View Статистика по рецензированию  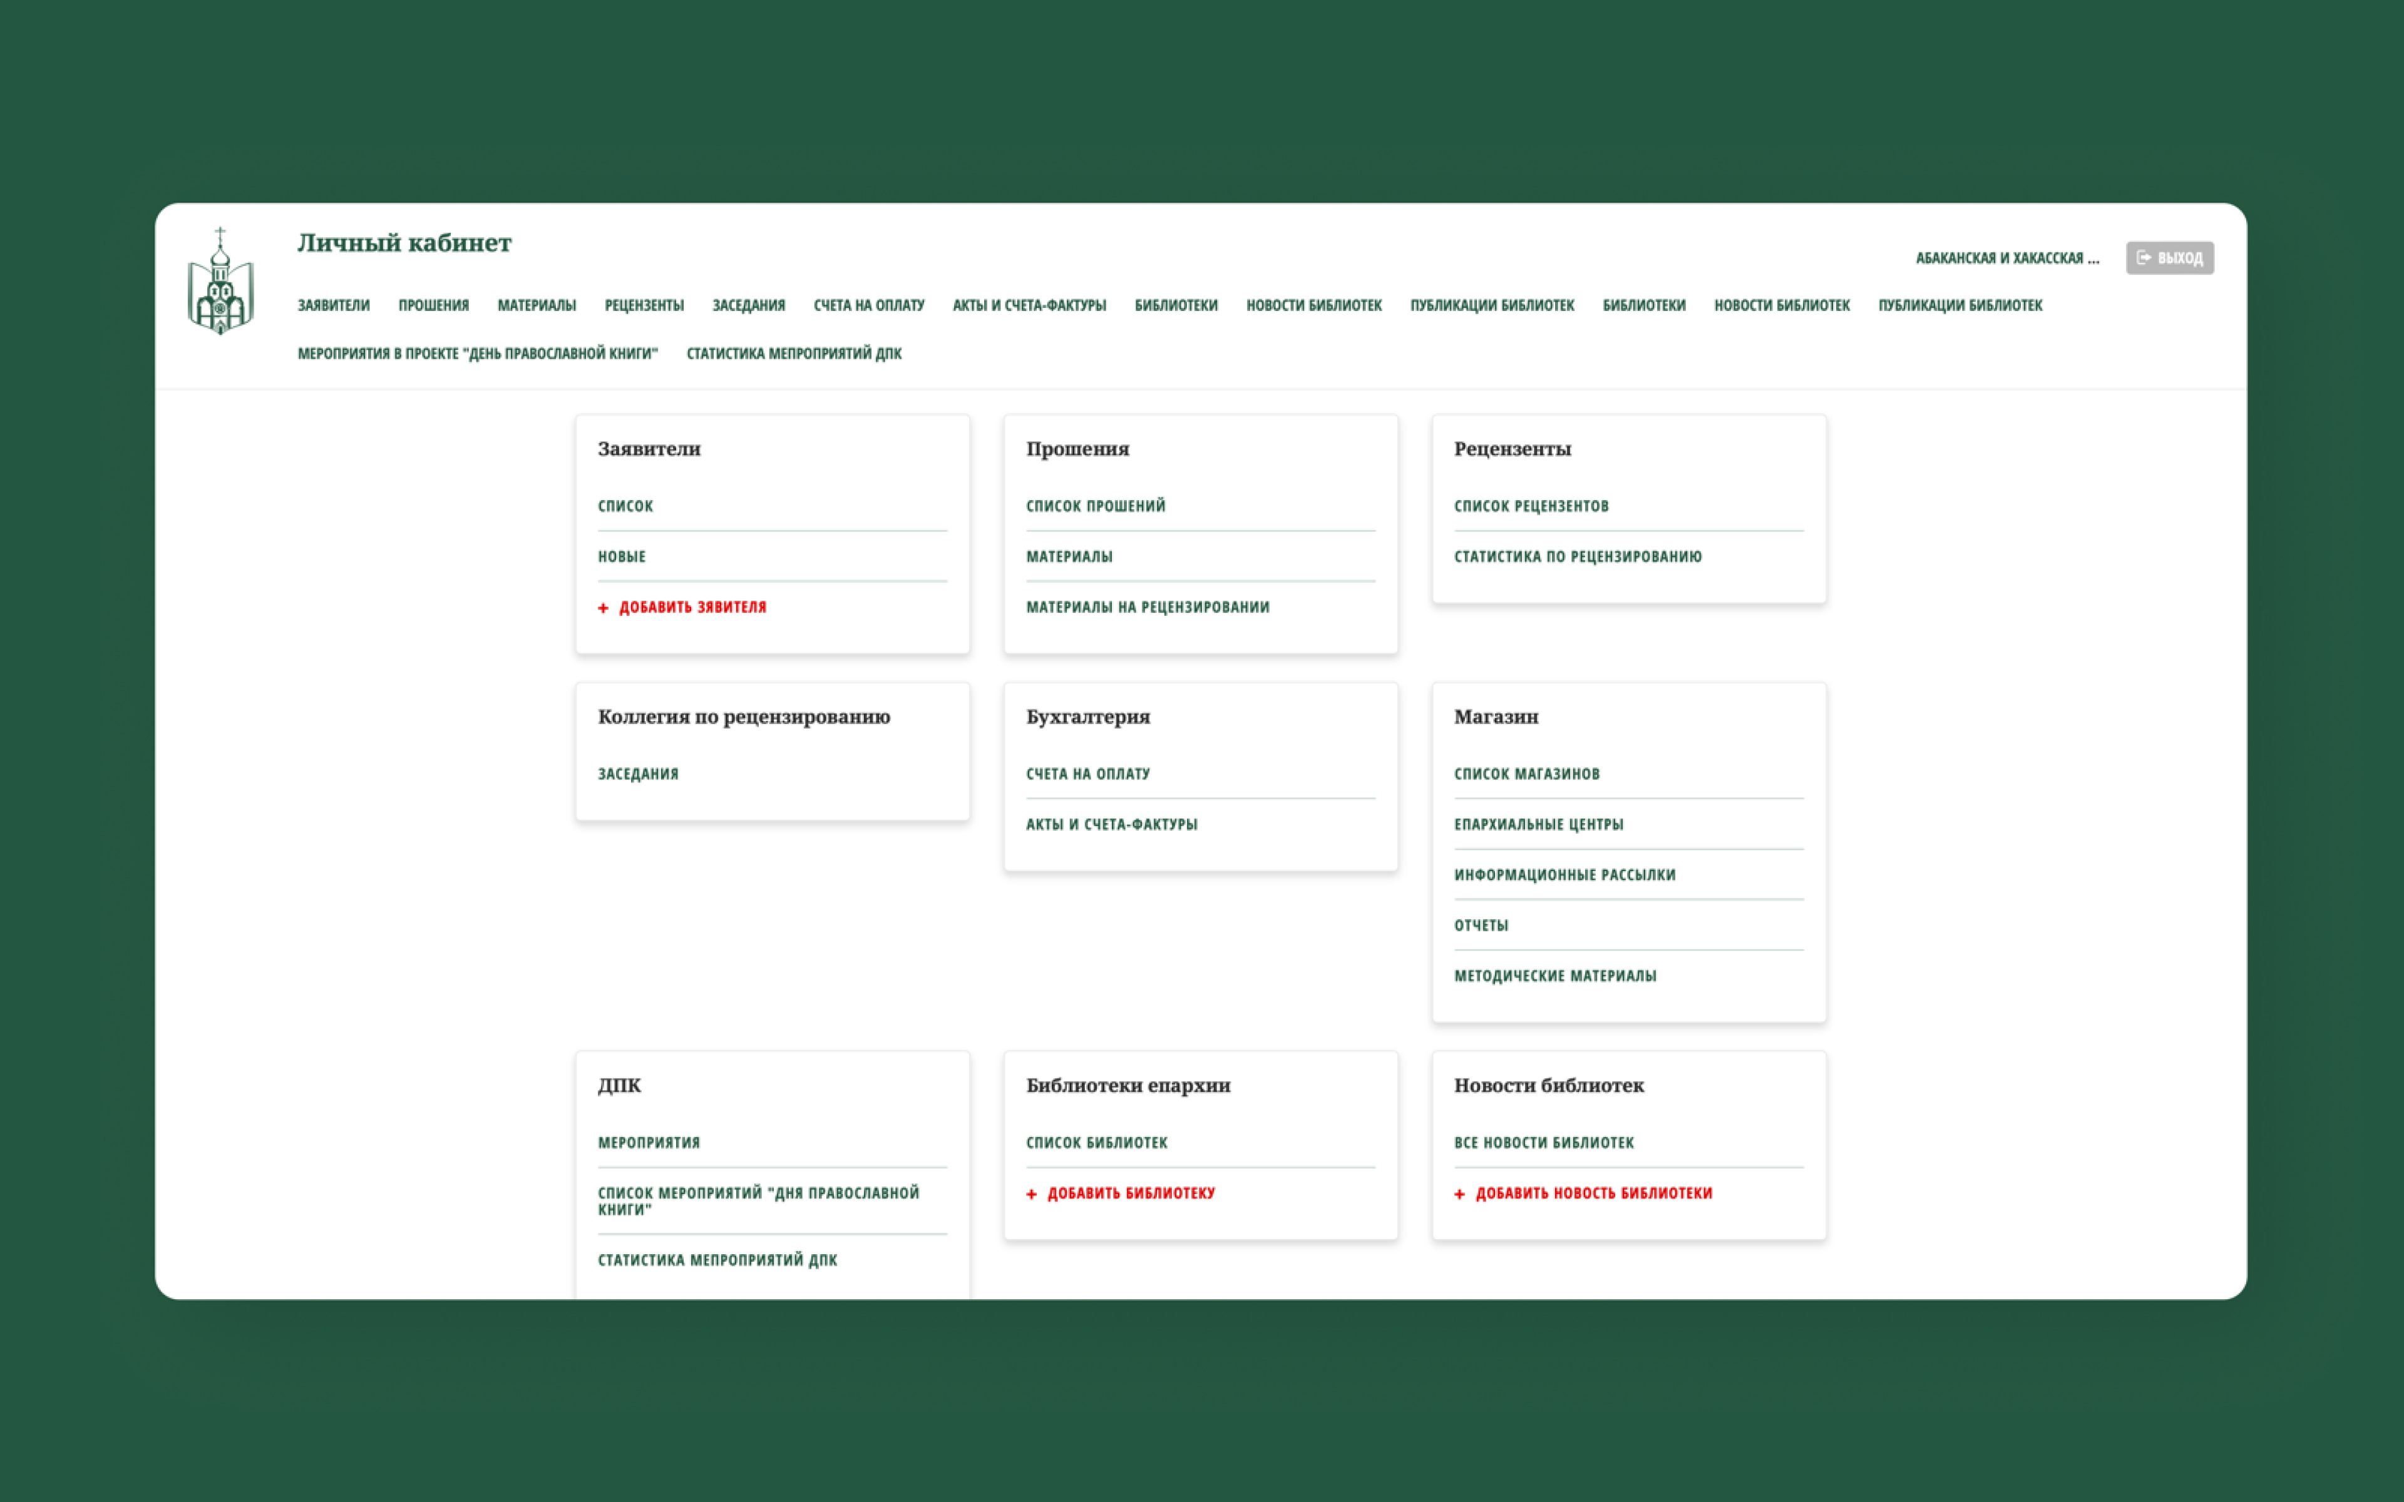[1578, 557]
